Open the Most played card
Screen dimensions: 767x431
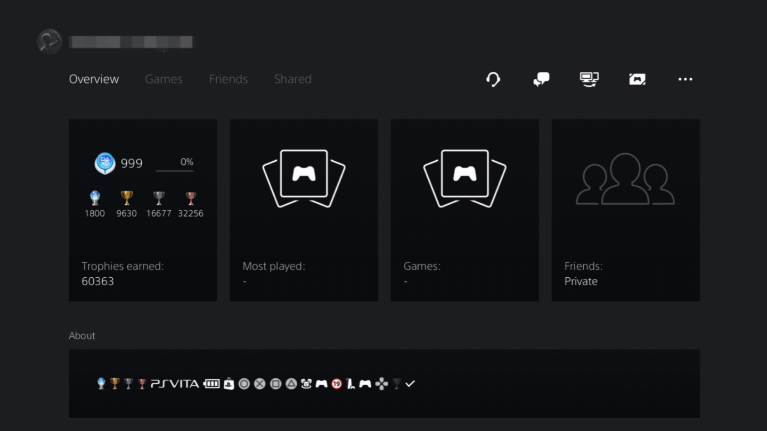[x=304, y=210]
